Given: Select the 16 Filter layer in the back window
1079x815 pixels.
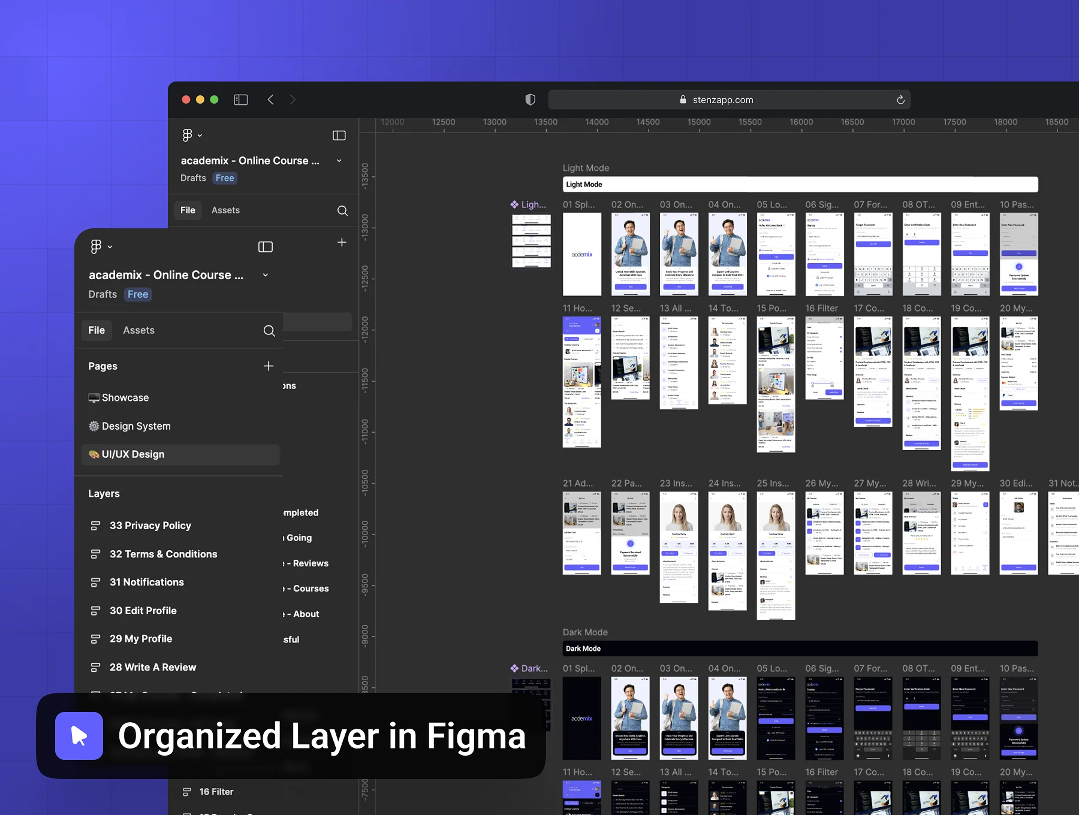Looking at the screenshot, I should (216, 792).
